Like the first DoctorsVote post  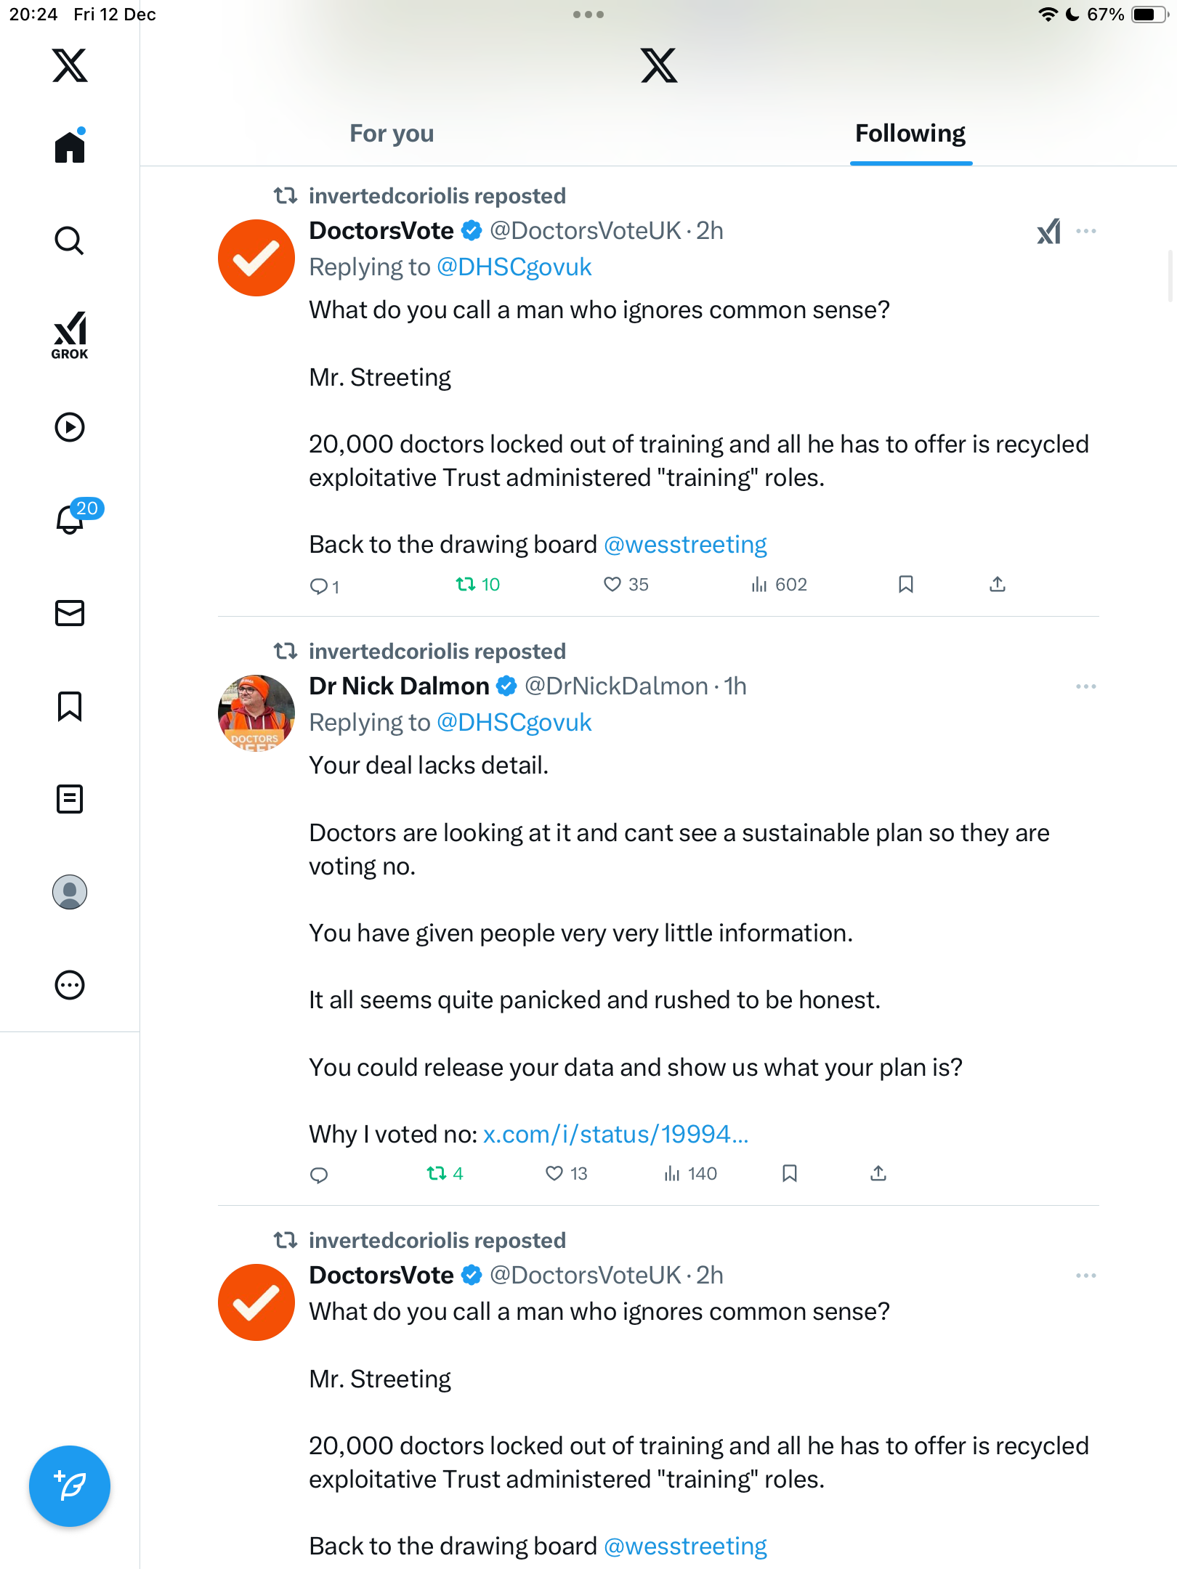pyautogui.click(x=613, y=585)
